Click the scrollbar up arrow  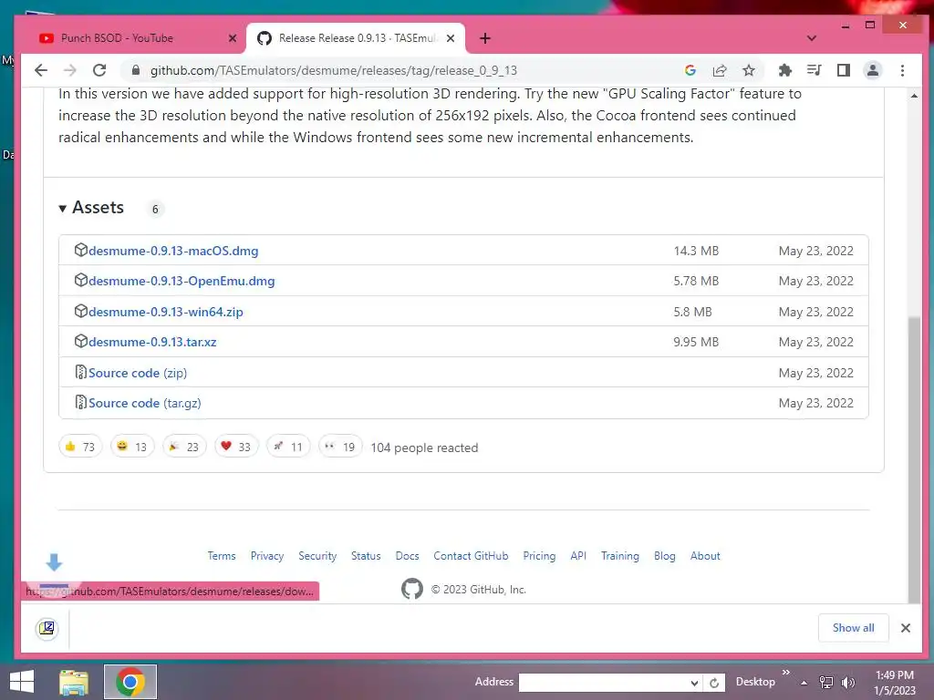pos(914,96)
